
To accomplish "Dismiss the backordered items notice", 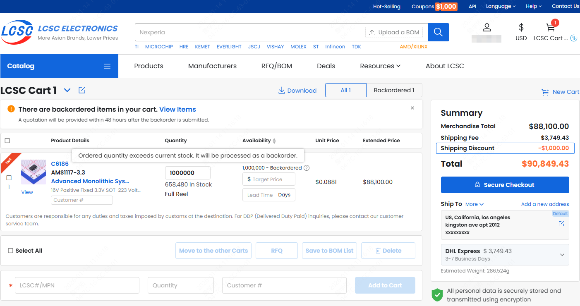I will pyautogui.click(x=412, y=108).
